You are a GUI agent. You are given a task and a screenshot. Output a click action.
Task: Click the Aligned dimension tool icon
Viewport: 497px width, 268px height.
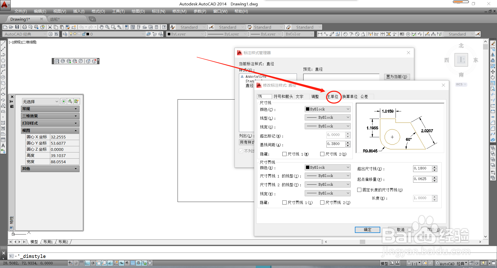coord(326,34)
